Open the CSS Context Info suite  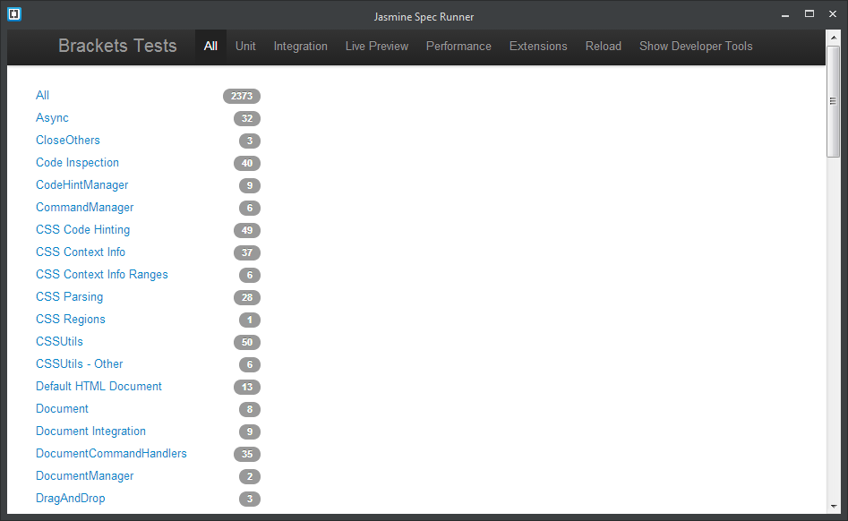click(81, 252)
